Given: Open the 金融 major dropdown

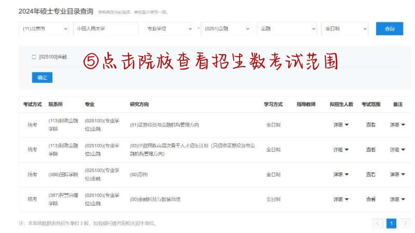Looking at the screenshot, I should click(x=287, y=28).
